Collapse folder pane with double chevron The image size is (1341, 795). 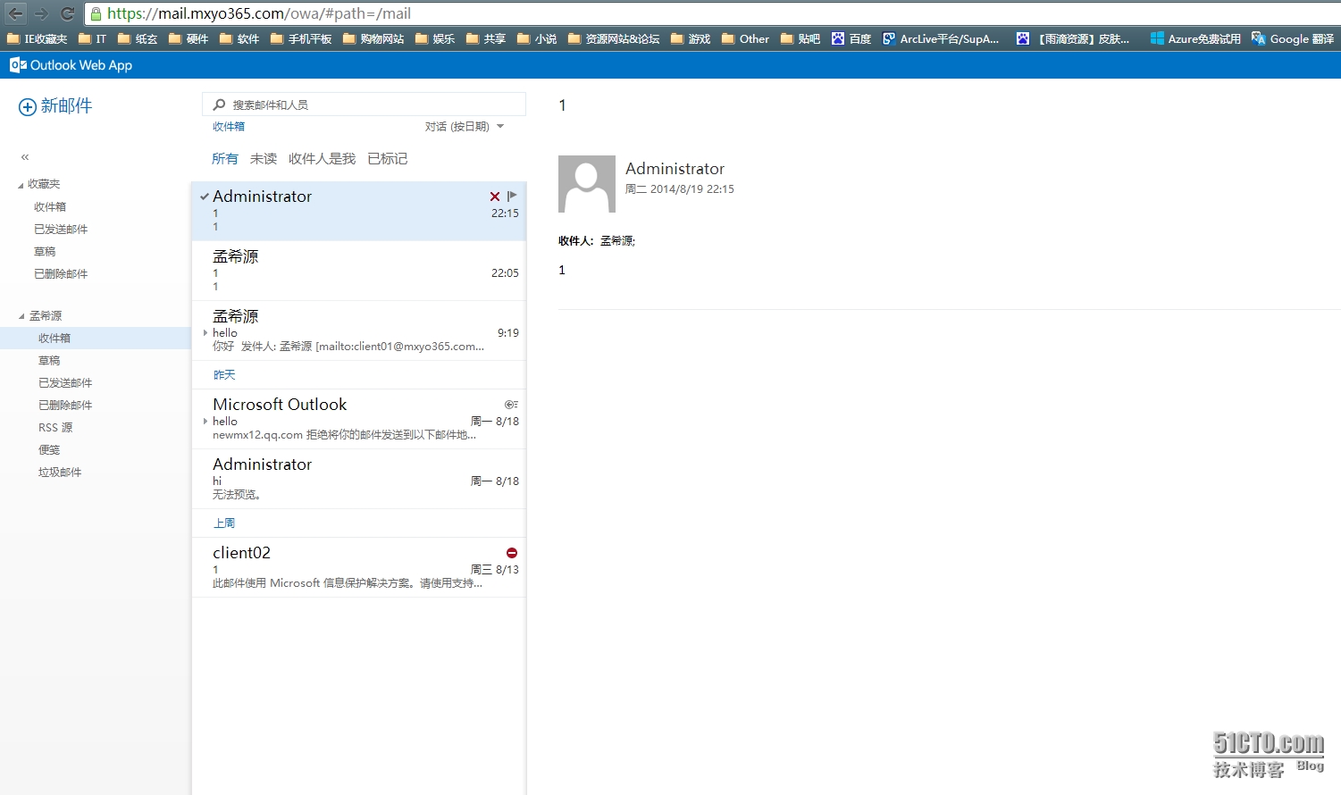pyautogui.click(x=25, y=157)
